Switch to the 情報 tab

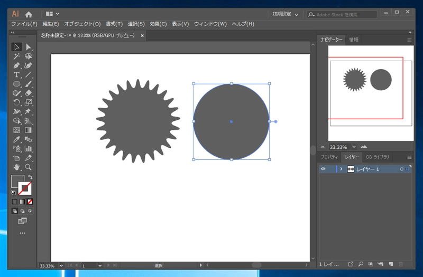tap(354, 40)
